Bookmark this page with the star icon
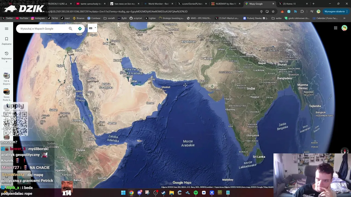This screenshot has height=197, width=351. tap(273, 11)
